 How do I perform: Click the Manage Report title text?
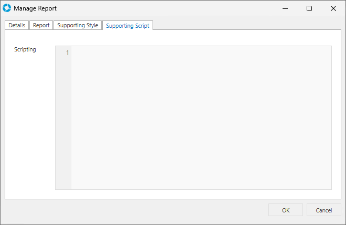pyautogui.click(x=35, y=8)
